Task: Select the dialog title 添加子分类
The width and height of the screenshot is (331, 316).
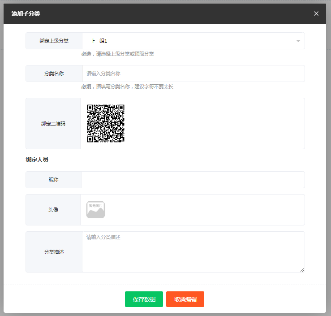Action: coord(26,13)
